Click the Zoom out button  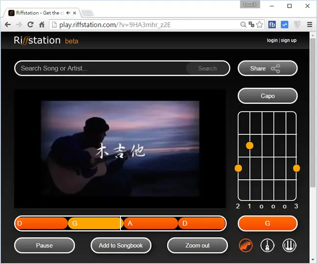(x=198, y=245)
